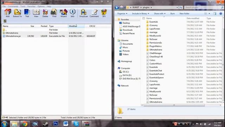225x127 pixels.
Task: Open the Help menu in WinRAR
Action: (x=49, y=6)
